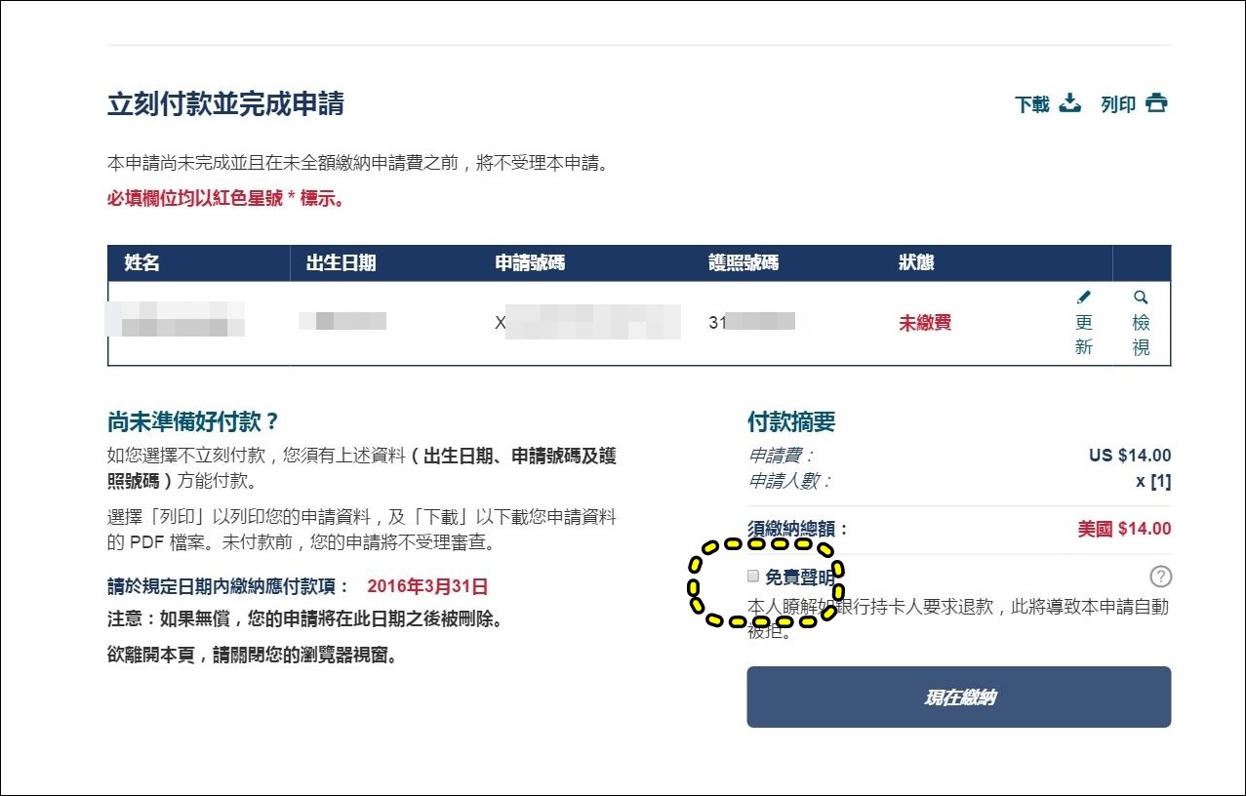Click the 申請號碼 column header
The width and height of the screenshot is (1246, 796).
click(530, 263)
